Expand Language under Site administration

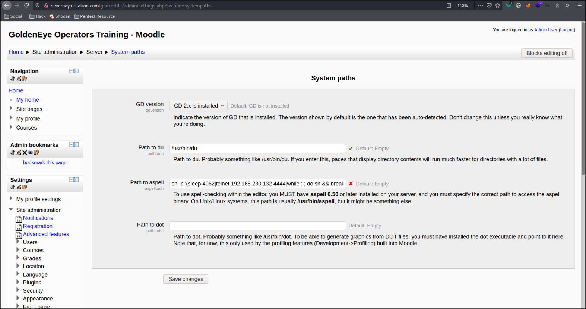click(x=18, y=274)
